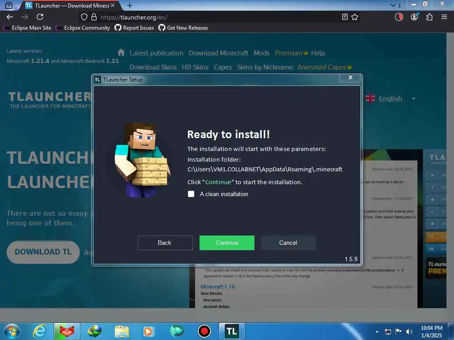Image resolution: width=454 pixels, height=340 pixels.
Task: Open the Action Center flag icon
Action: tap(399, 332)
